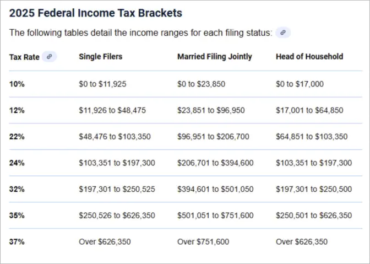Image resolution: width=370 pixels, height=264 pixels.
Task: Select the $23,851 to $96,950 cell
Action: click(206, 110)
